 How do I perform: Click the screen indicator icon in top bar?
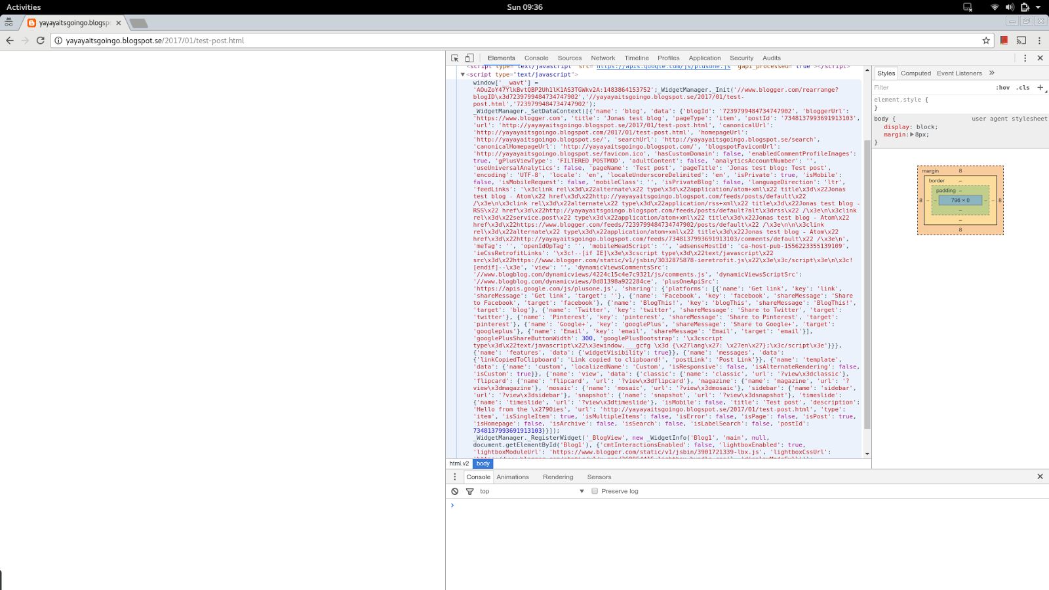click(x=968, y=7)
